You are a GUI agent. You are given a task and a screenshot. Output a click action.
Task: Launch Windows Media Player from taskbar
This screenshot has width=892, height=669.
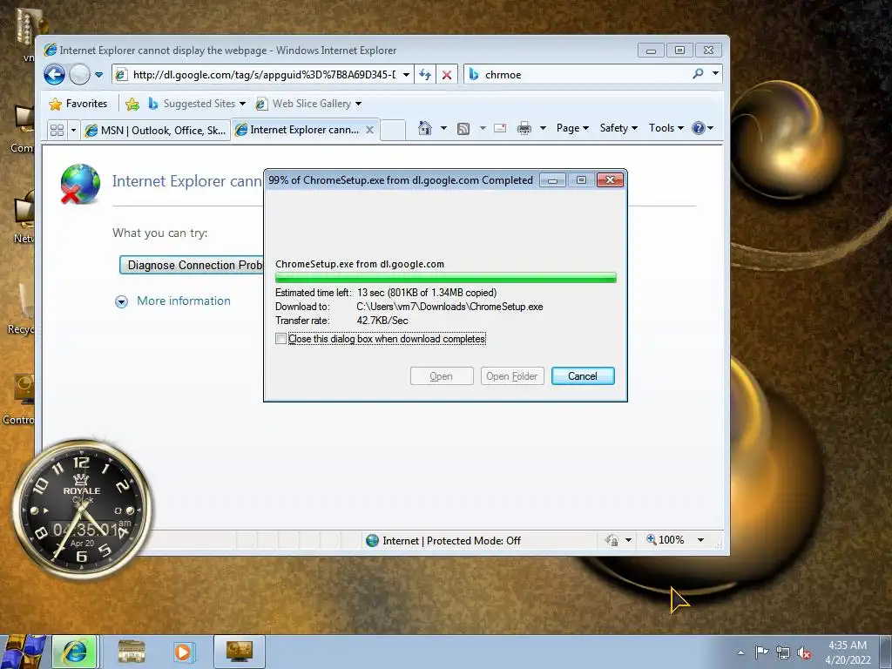pos(183,652)
